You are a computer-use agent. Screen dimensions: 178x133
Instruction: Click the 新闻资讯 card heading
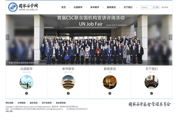110,69
